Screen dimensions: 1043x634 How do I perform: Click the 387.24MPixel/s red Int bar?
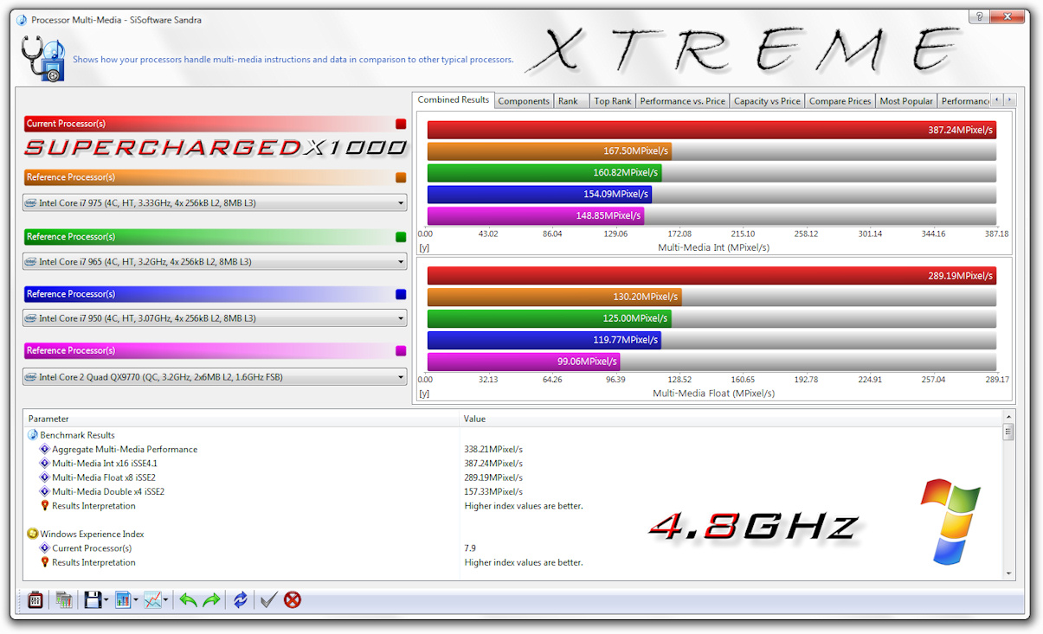click(711, 130)
